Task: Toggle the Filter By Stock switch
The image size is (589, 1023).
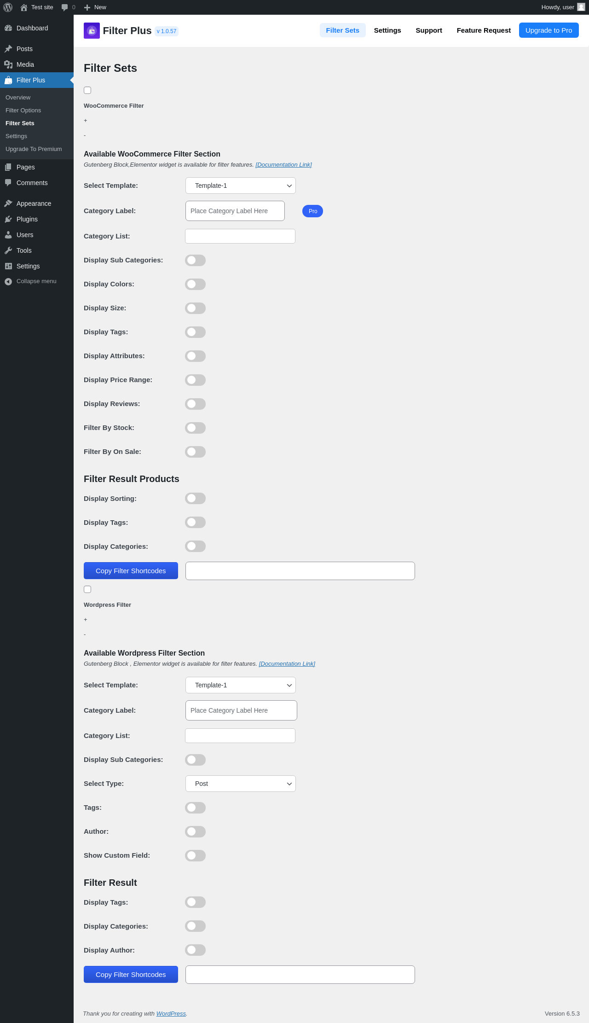Action: coord(195,428)
